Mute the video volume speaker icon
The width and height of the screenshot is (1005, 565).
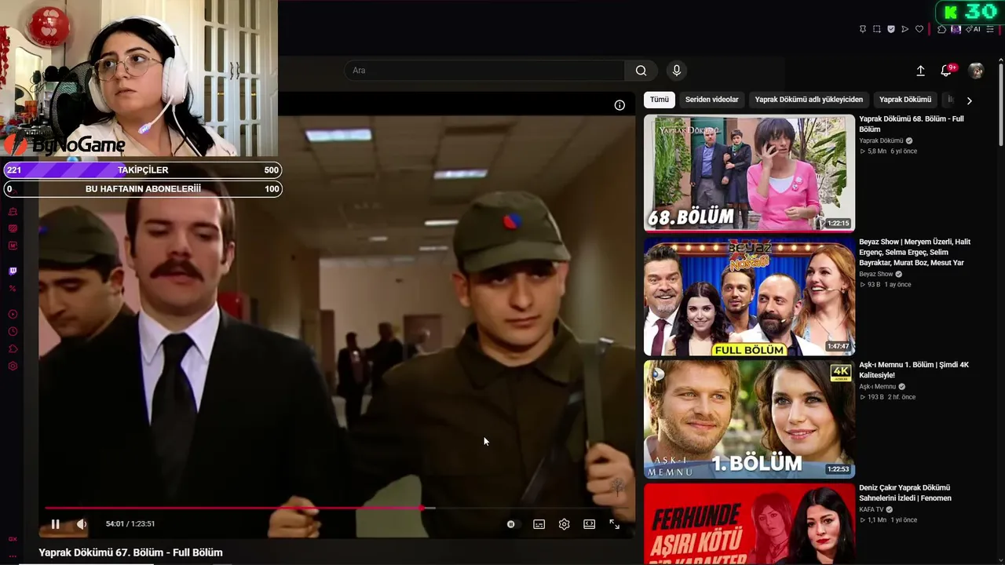81,524
